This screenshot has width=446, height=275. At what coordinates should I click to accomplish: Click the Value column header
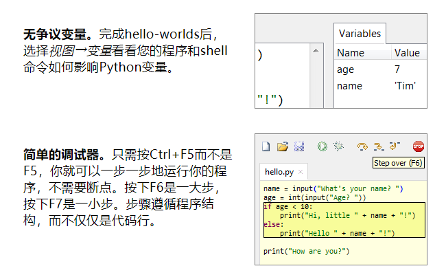click(407, 53)
